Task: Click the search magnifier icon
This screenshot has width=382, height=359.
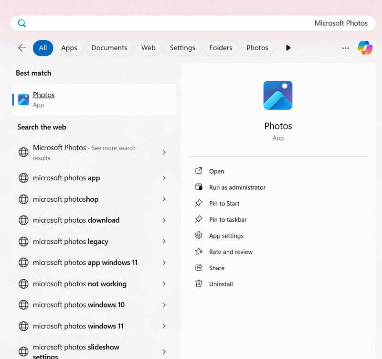Action: pyautogui.click(x=22, y=23)
